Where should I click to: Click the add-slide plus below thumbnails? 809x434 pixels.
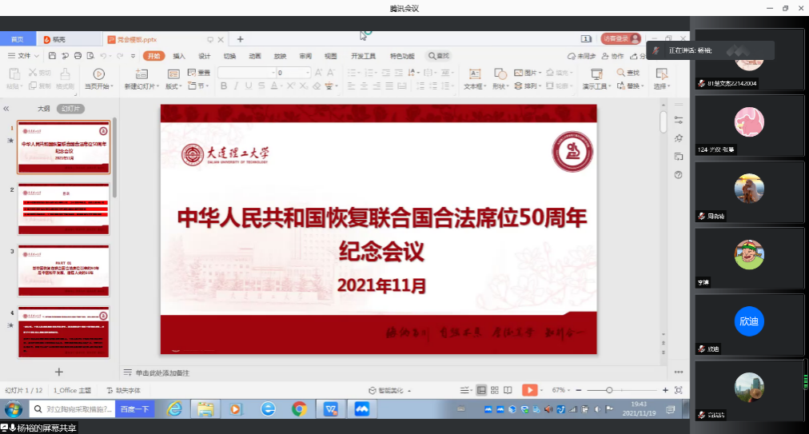[59, 372]
